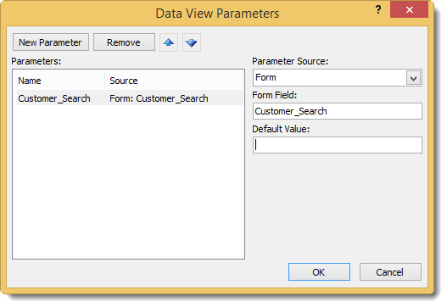This screenshot has width=447, height=307.
Task: Select the Customer_Search parameter name
Action: pos(54,98)
